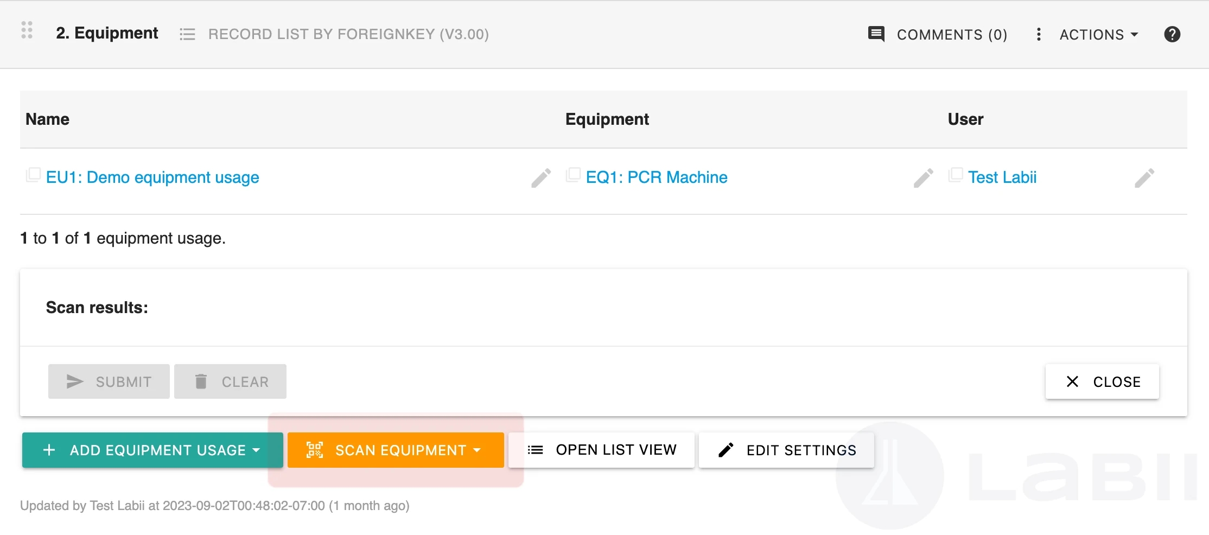This screenshot has width=1209, height=535.
Task: Follow the EQ1: PCR Machine link
Action: (657, 177)
